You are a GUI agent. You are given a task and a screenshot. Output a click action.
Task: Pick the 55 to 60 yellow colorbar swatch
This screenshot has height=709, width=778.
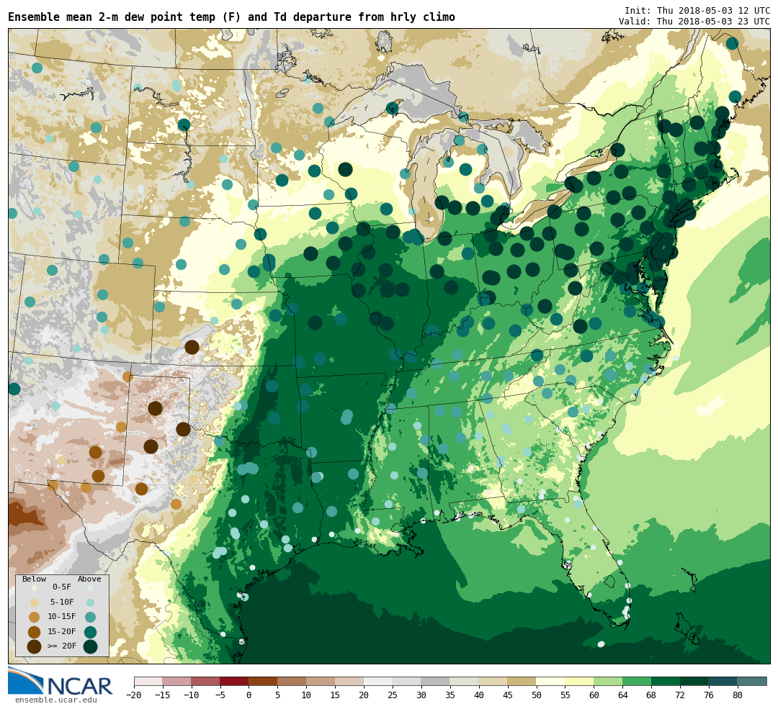tap(580, 682)
